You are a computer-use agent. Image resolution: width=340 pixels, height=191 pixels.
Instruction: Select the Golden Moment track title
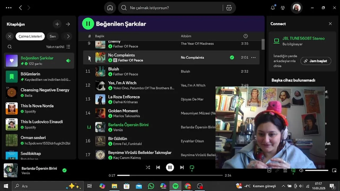point(123,111)
